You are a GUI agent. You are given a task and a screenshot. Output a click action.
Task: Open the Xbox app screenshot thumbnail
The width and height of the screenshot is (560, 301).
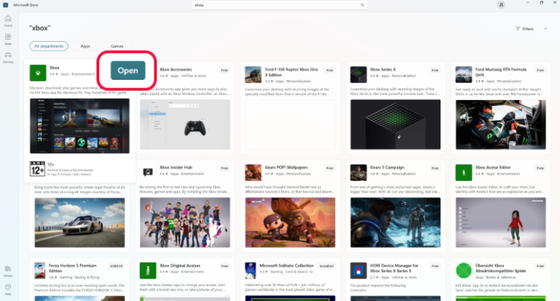tap(80, 126)
